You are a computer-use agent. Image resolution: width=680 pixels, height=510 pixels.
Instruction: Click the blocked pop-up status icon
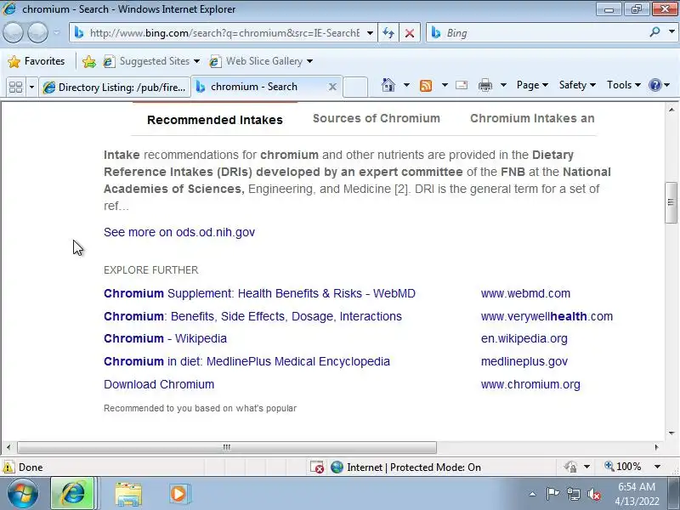click(317, 467)
